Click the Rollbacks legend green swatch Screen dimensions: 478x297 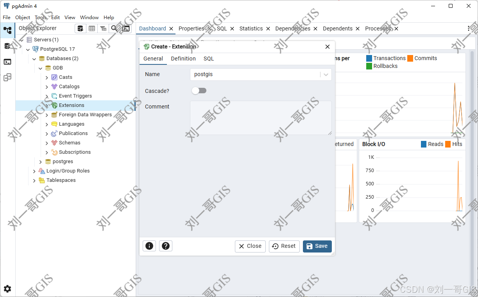pyautogui.click(x=369, y=66)
